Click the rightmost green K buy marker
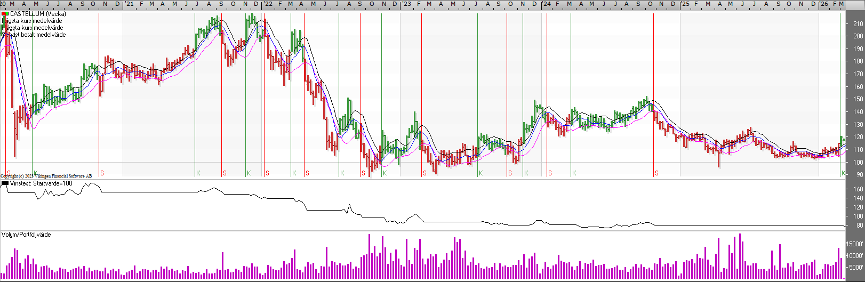Image resolution: width=865 pixels, height=282 pixels. tap(843, 173)
